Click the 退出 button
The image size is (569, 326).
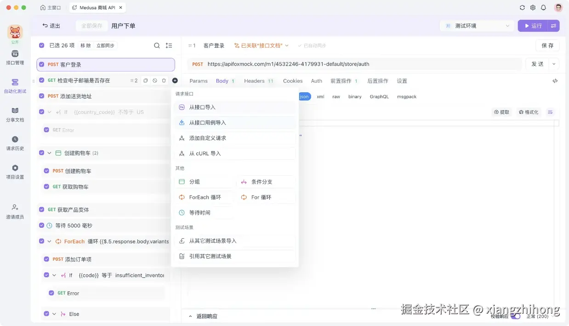(51, 26)
